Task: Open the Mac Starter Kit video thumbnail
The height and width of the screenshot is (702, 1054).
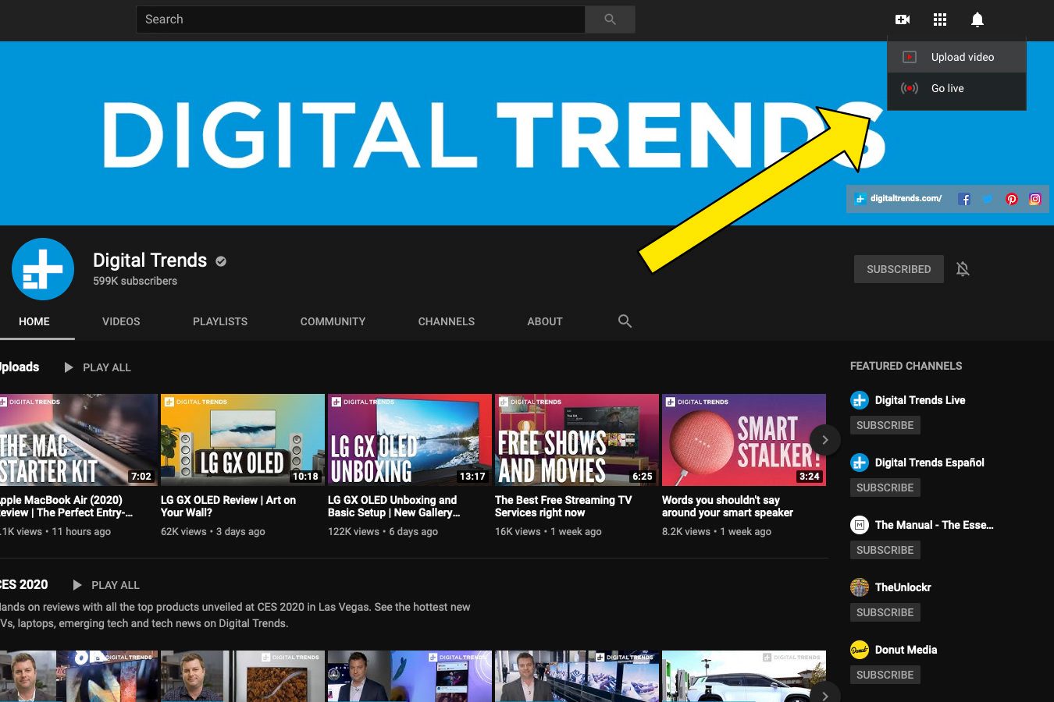Action: pyautogui.click(x=78, y=440)
